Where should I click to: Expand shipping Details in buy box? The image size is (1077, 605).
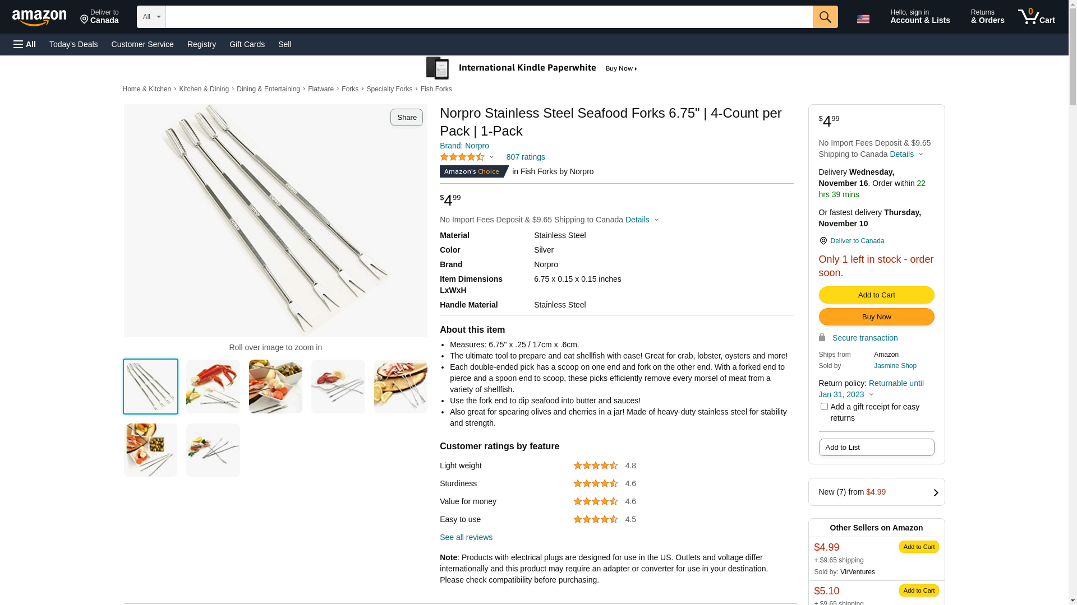pos(905,154)
